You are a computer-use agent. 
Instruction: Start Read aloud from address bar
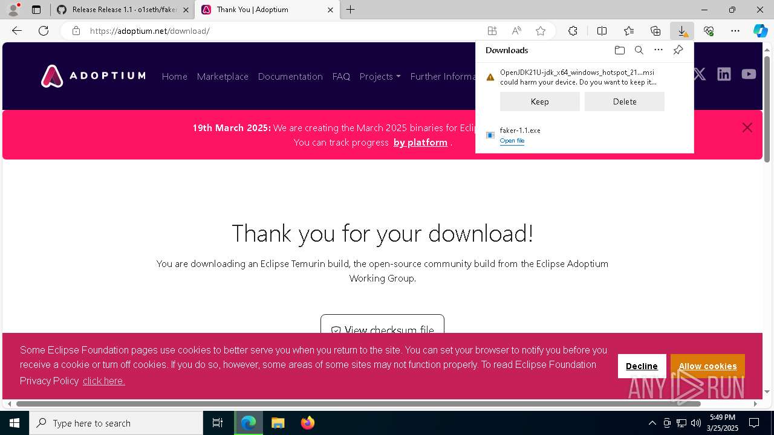tap(516, 31)
